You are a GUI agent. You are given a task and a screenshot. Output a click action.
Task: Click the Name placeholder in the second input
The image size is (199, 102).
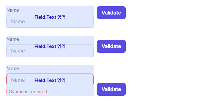click(18, 51)
